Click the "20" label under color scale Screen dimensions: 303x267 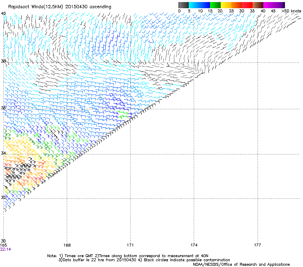(x=220, y=11)
